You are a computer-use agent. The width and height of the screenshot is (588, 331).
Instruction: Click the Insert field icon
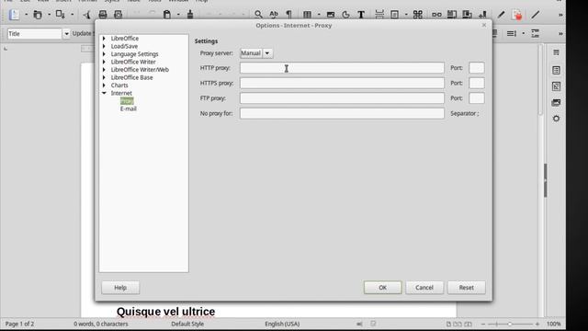tap(394, 15)
